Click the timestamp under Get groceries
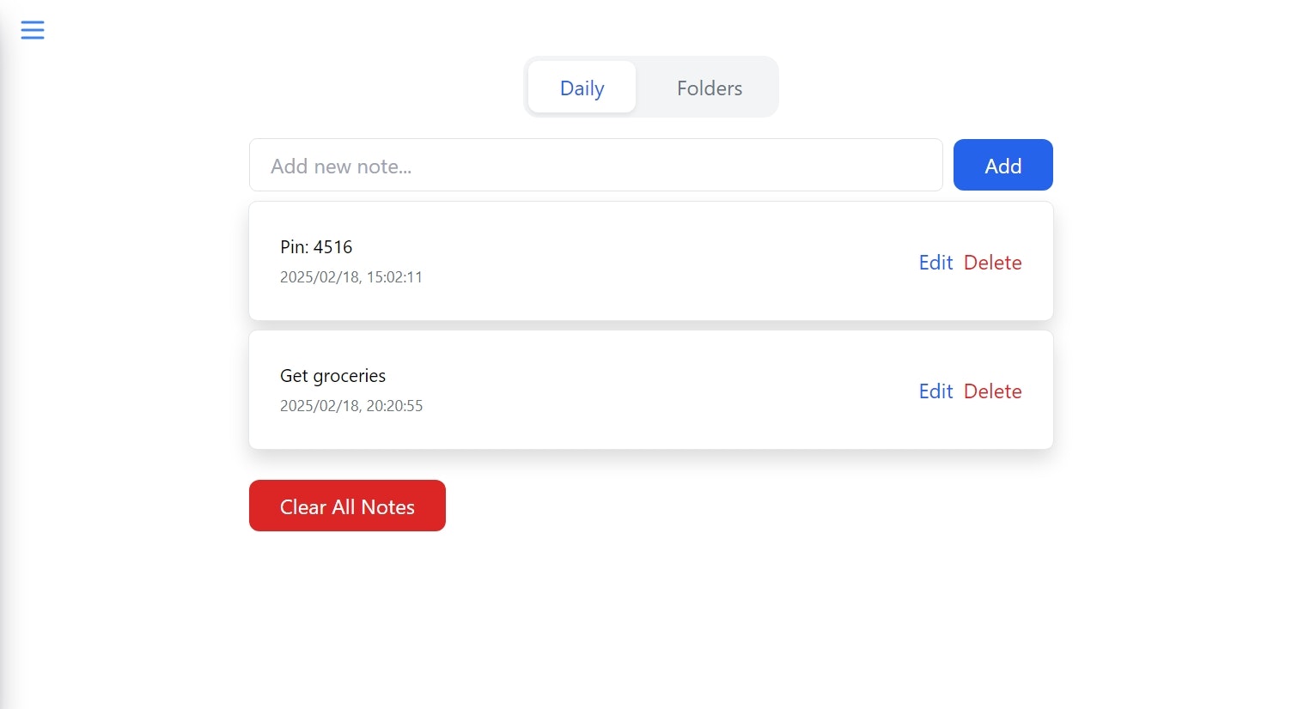 coord(351,405)
